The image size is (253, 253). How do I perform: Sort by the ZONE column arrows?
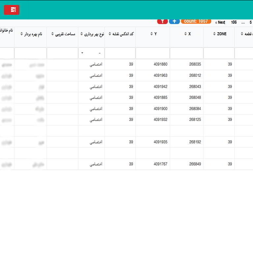(214, 34)
